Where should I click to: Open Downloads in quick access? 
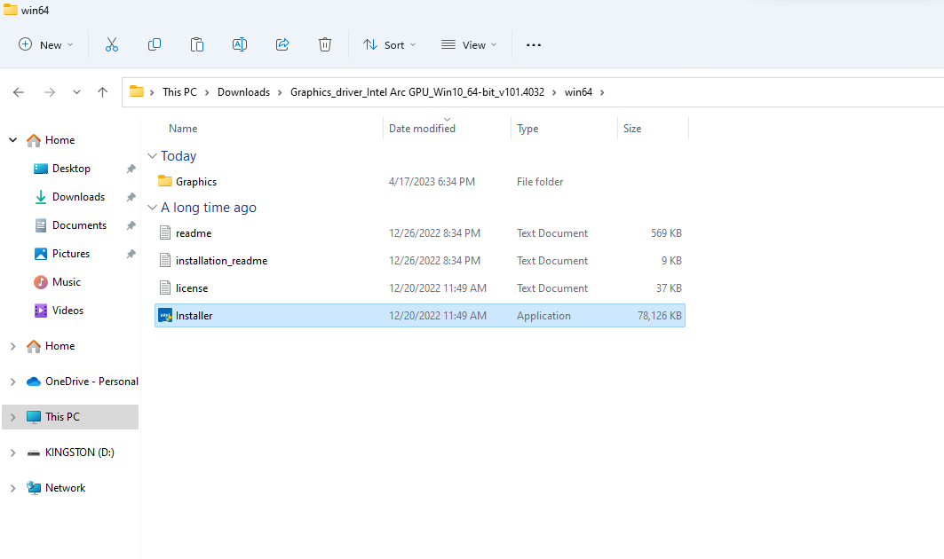[x=78, y=197]
